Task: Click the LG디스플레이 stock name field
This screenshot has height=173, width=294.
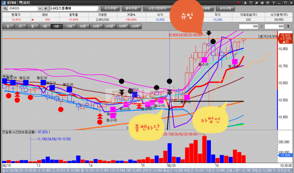Action: pyautogui.click(x=74, y=8)
